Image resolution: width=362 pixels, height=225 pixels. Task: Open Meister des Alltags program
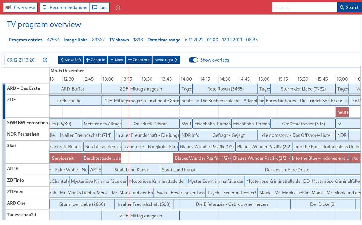pos(102,124)
